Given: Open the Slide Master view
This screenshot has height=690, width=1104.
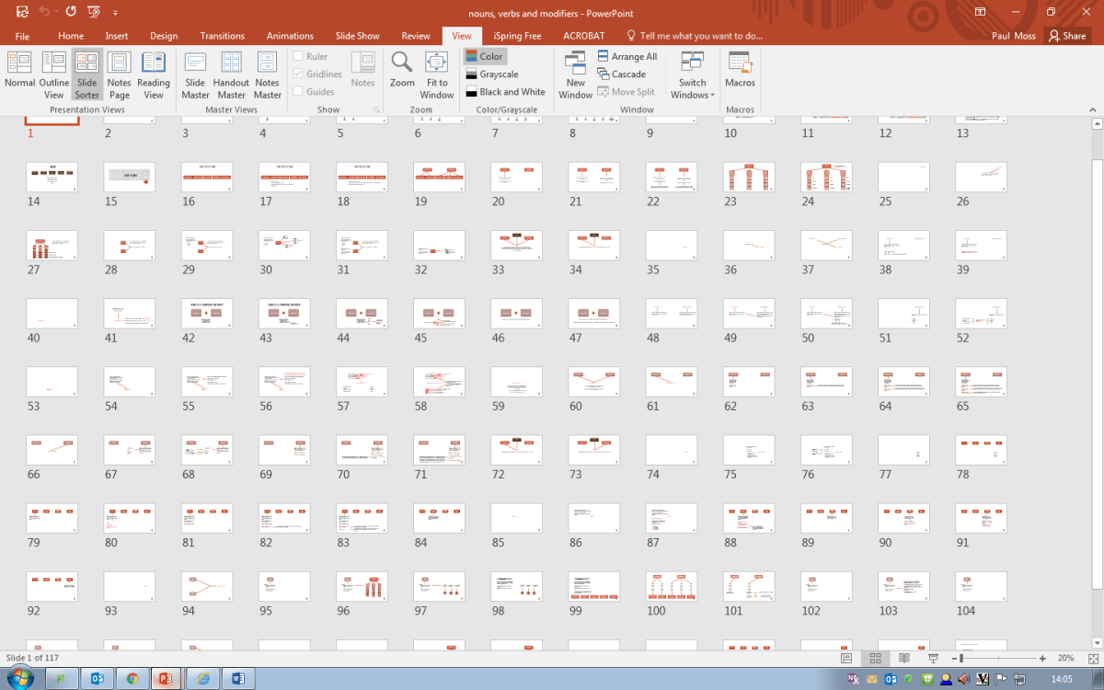Looking at the screenshot, I should coord(195,72).
